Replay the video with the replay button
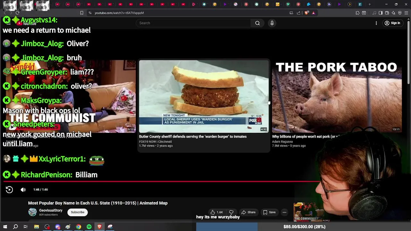411x231 pixels. click(9, 190)
